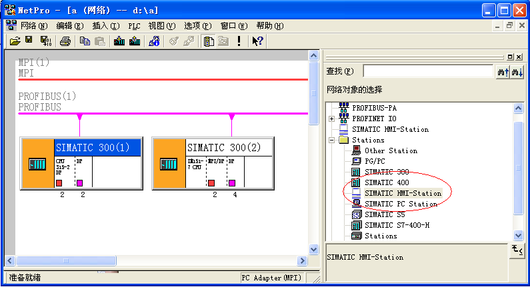Select PROFIBUS-PA in the catalog tree
This screenshot has width=530, height=287.
(x=374, y=108)
